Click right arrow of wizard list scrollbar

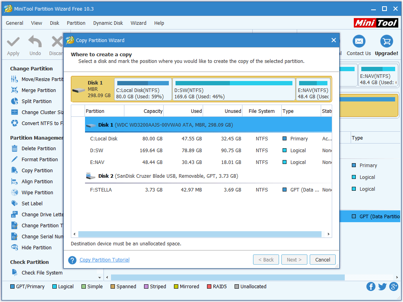[328, 234]
